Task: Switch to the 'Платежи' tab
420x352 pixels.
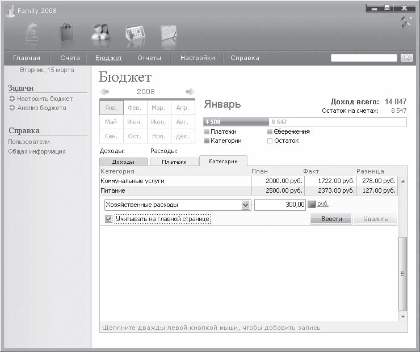Action: pyautogui.click(x=174, y=162)
